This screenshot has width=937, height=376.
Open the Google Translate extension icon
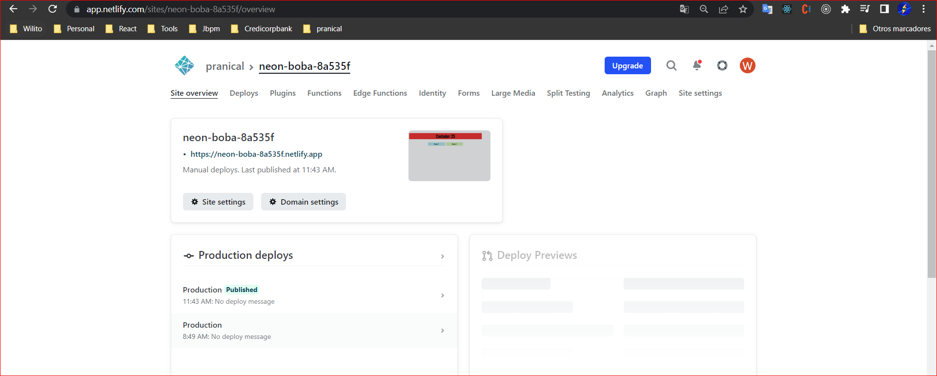pyautogui.click(x=767, y=9)
